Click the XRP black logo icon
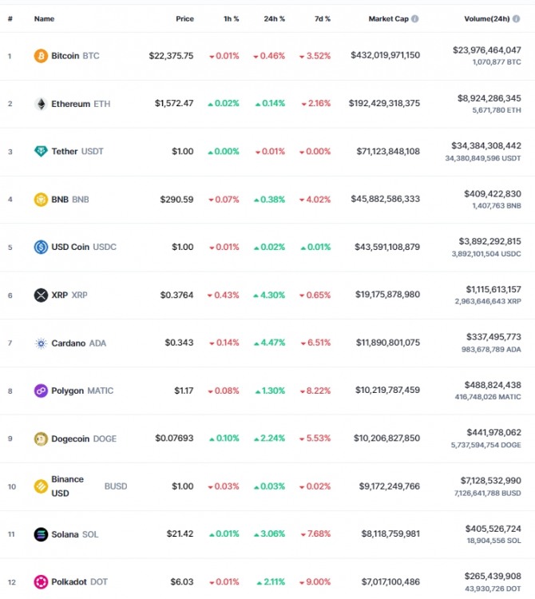Viewport: 535px width, 599px height. click(x=41, y=295)
